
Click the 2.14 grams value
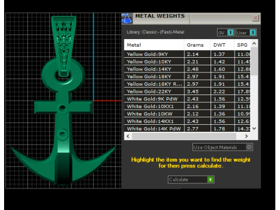[x=192, y=54]
